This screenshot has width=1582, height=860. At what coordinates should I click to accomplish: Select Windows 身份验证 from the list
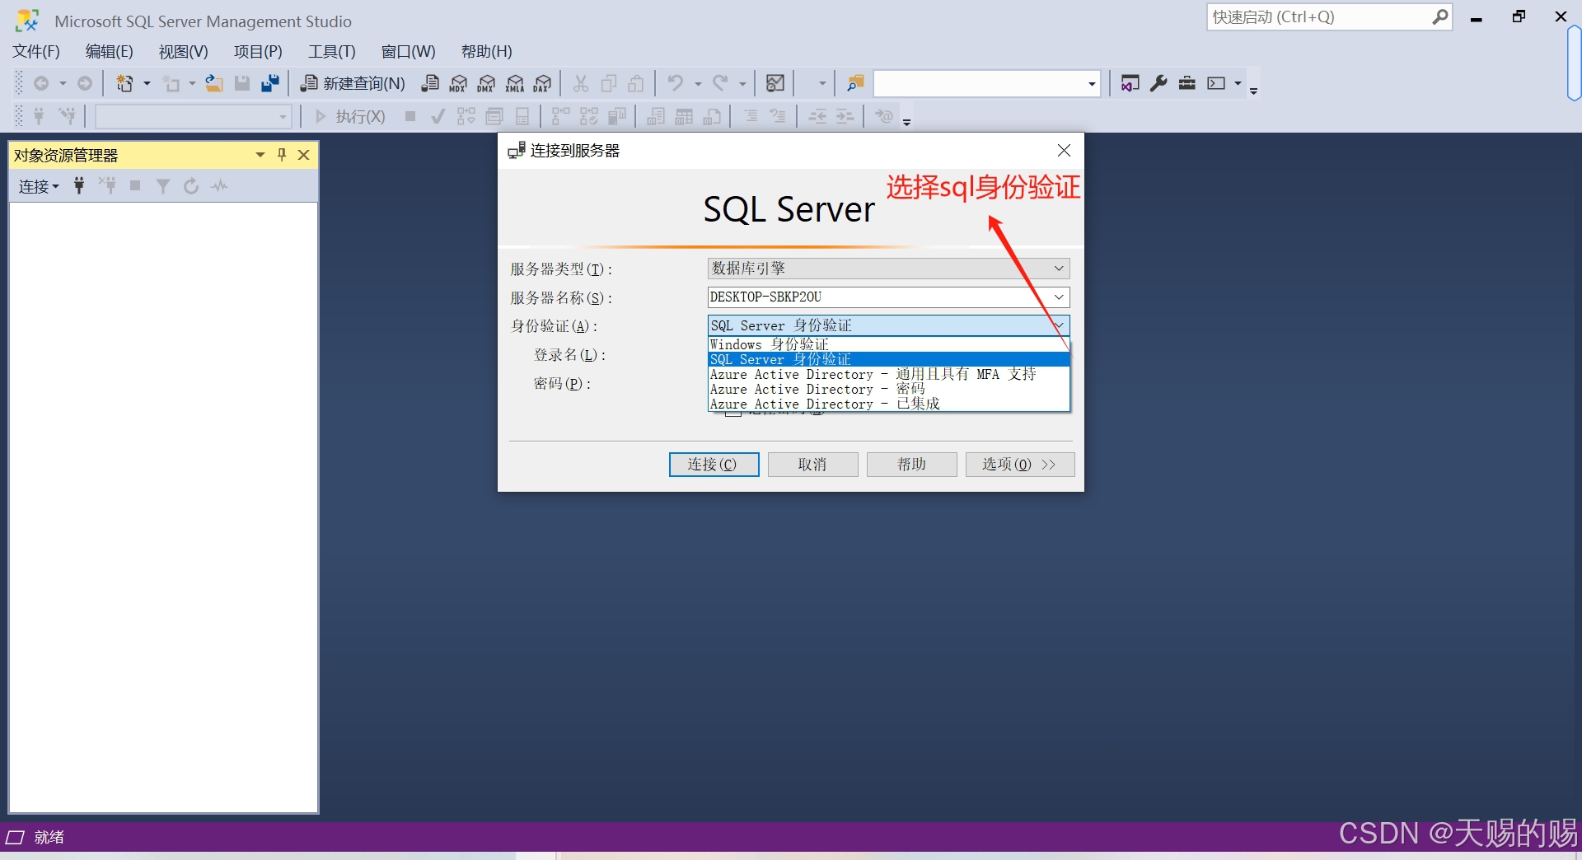click(889, 344)
